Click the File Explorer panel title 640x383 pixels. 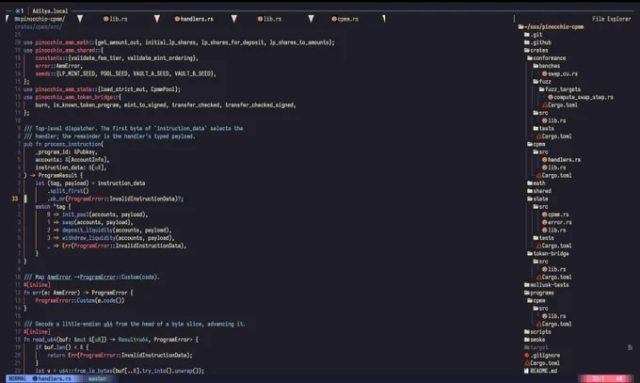[x=612, y=19]
